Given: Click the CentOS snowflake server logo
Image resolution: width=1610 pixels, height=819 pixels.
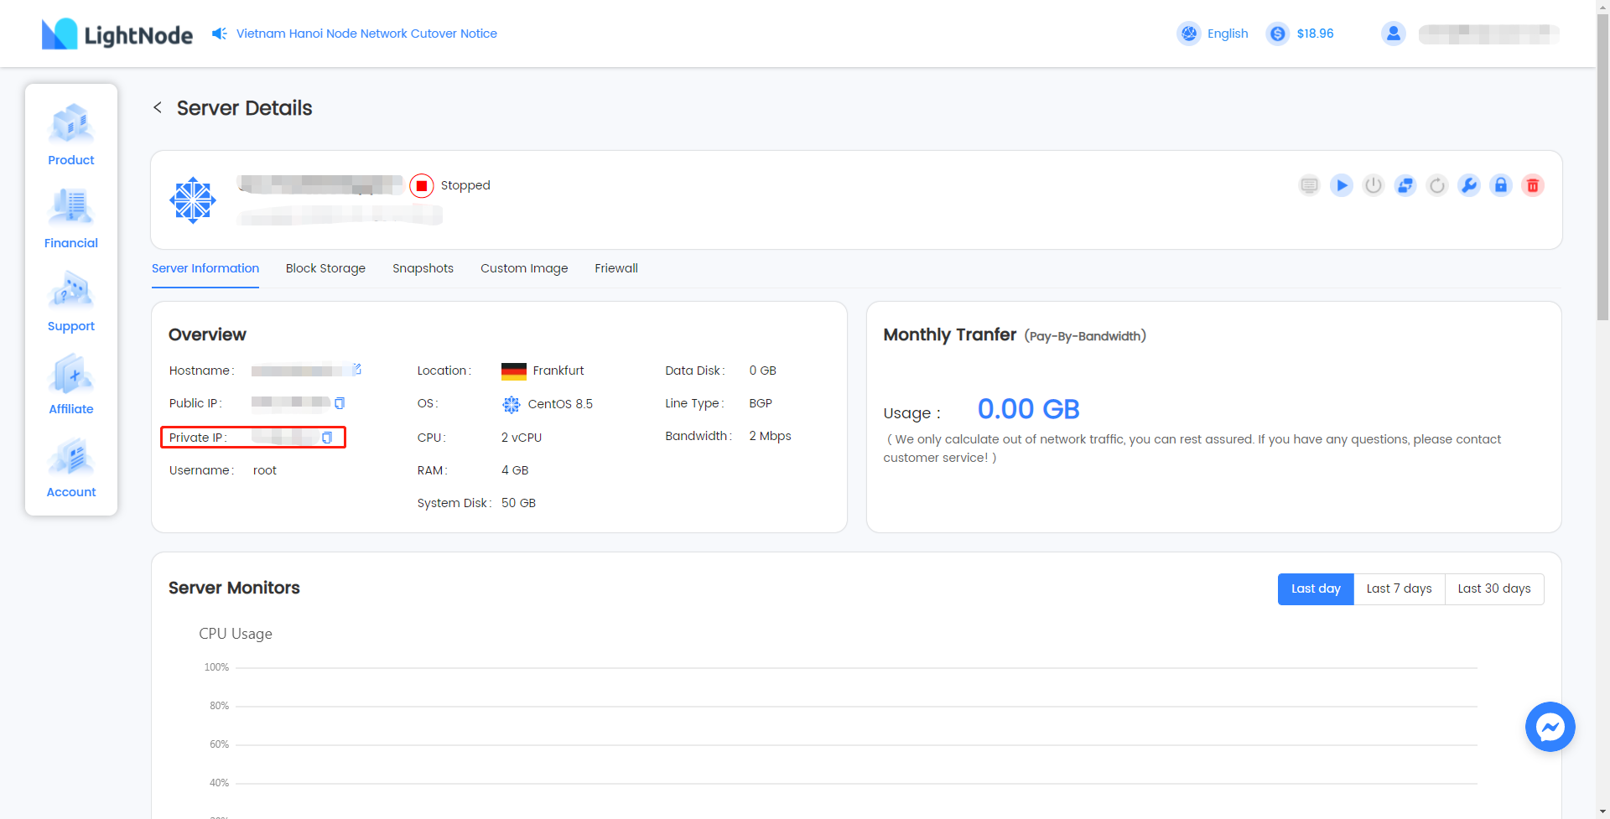Looking at the screenshot, I should 193,200.
